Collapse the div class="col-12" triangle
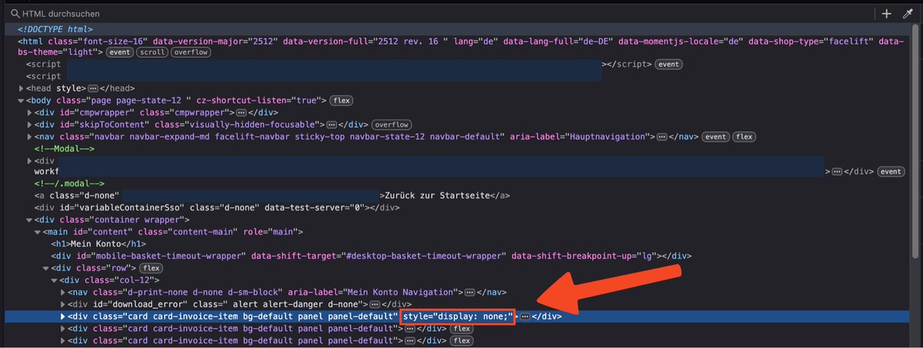Viewport: 923px width, 348px height. pos(55,280)
